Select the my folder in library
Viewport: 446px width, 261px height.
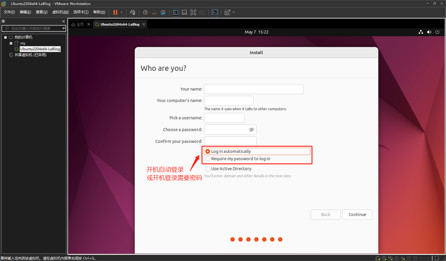pyautogui.click(x=23, y=43)
